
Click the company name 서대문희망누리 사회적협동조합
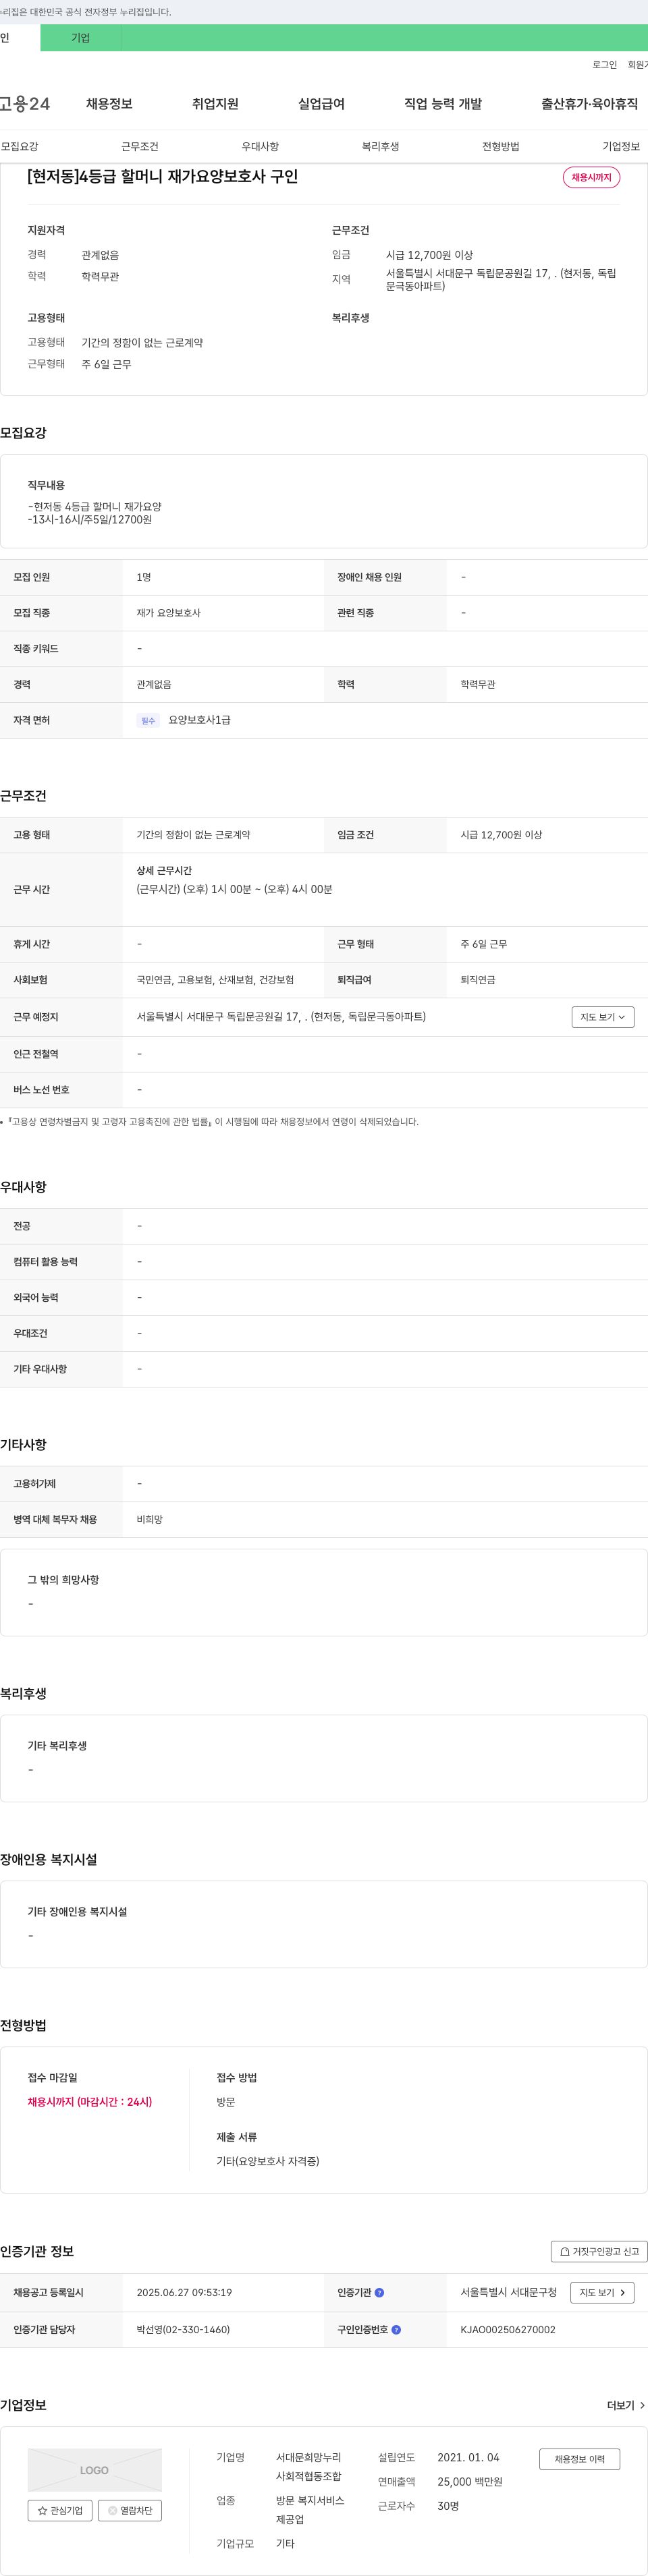click(x=309, y=2467)
